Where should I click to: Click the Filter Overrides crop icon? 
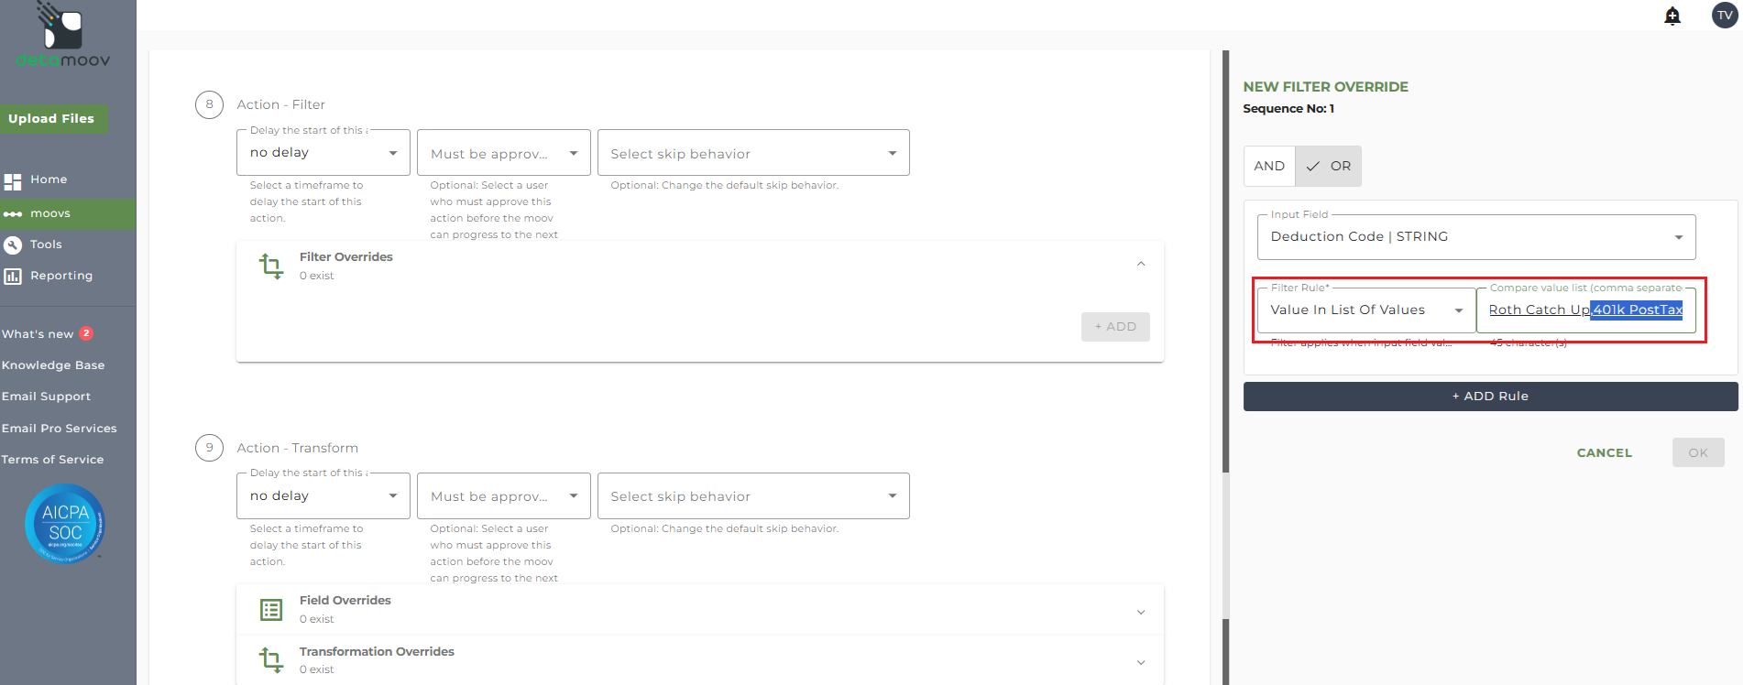tap(271, 266)
